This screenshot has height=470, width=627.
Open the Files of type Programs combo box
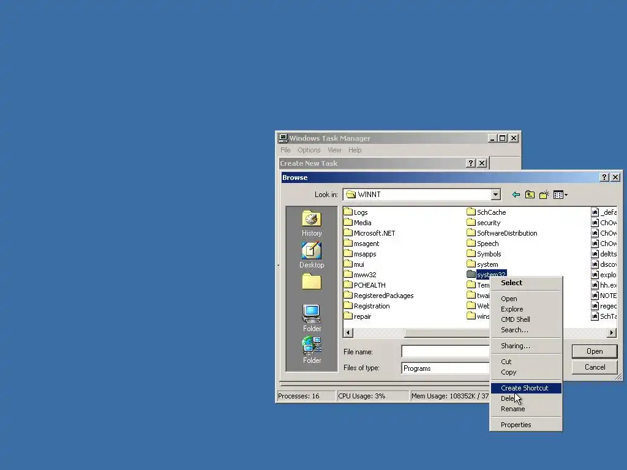(446, 368)
